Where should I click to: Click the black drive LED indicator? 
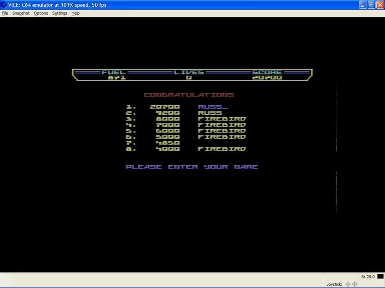pyautogui.click(x=380, y=276)
